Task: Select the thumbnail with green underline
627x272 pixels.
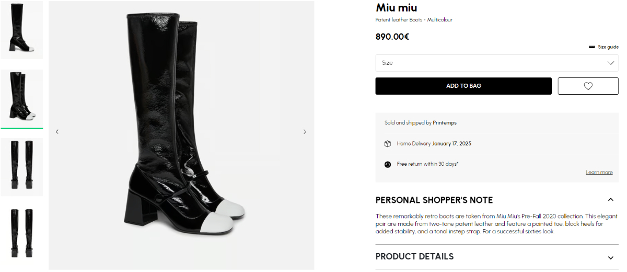Action: [22, 98]
